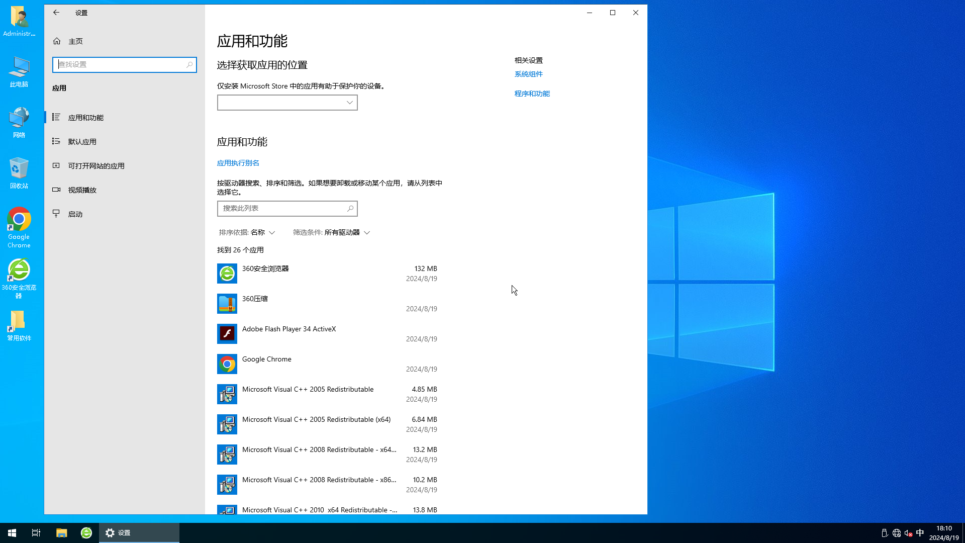This screenshot has width=965, height=543.
Task: Click the 程序和功能 related settings link
Action: (x=532, y=93)
